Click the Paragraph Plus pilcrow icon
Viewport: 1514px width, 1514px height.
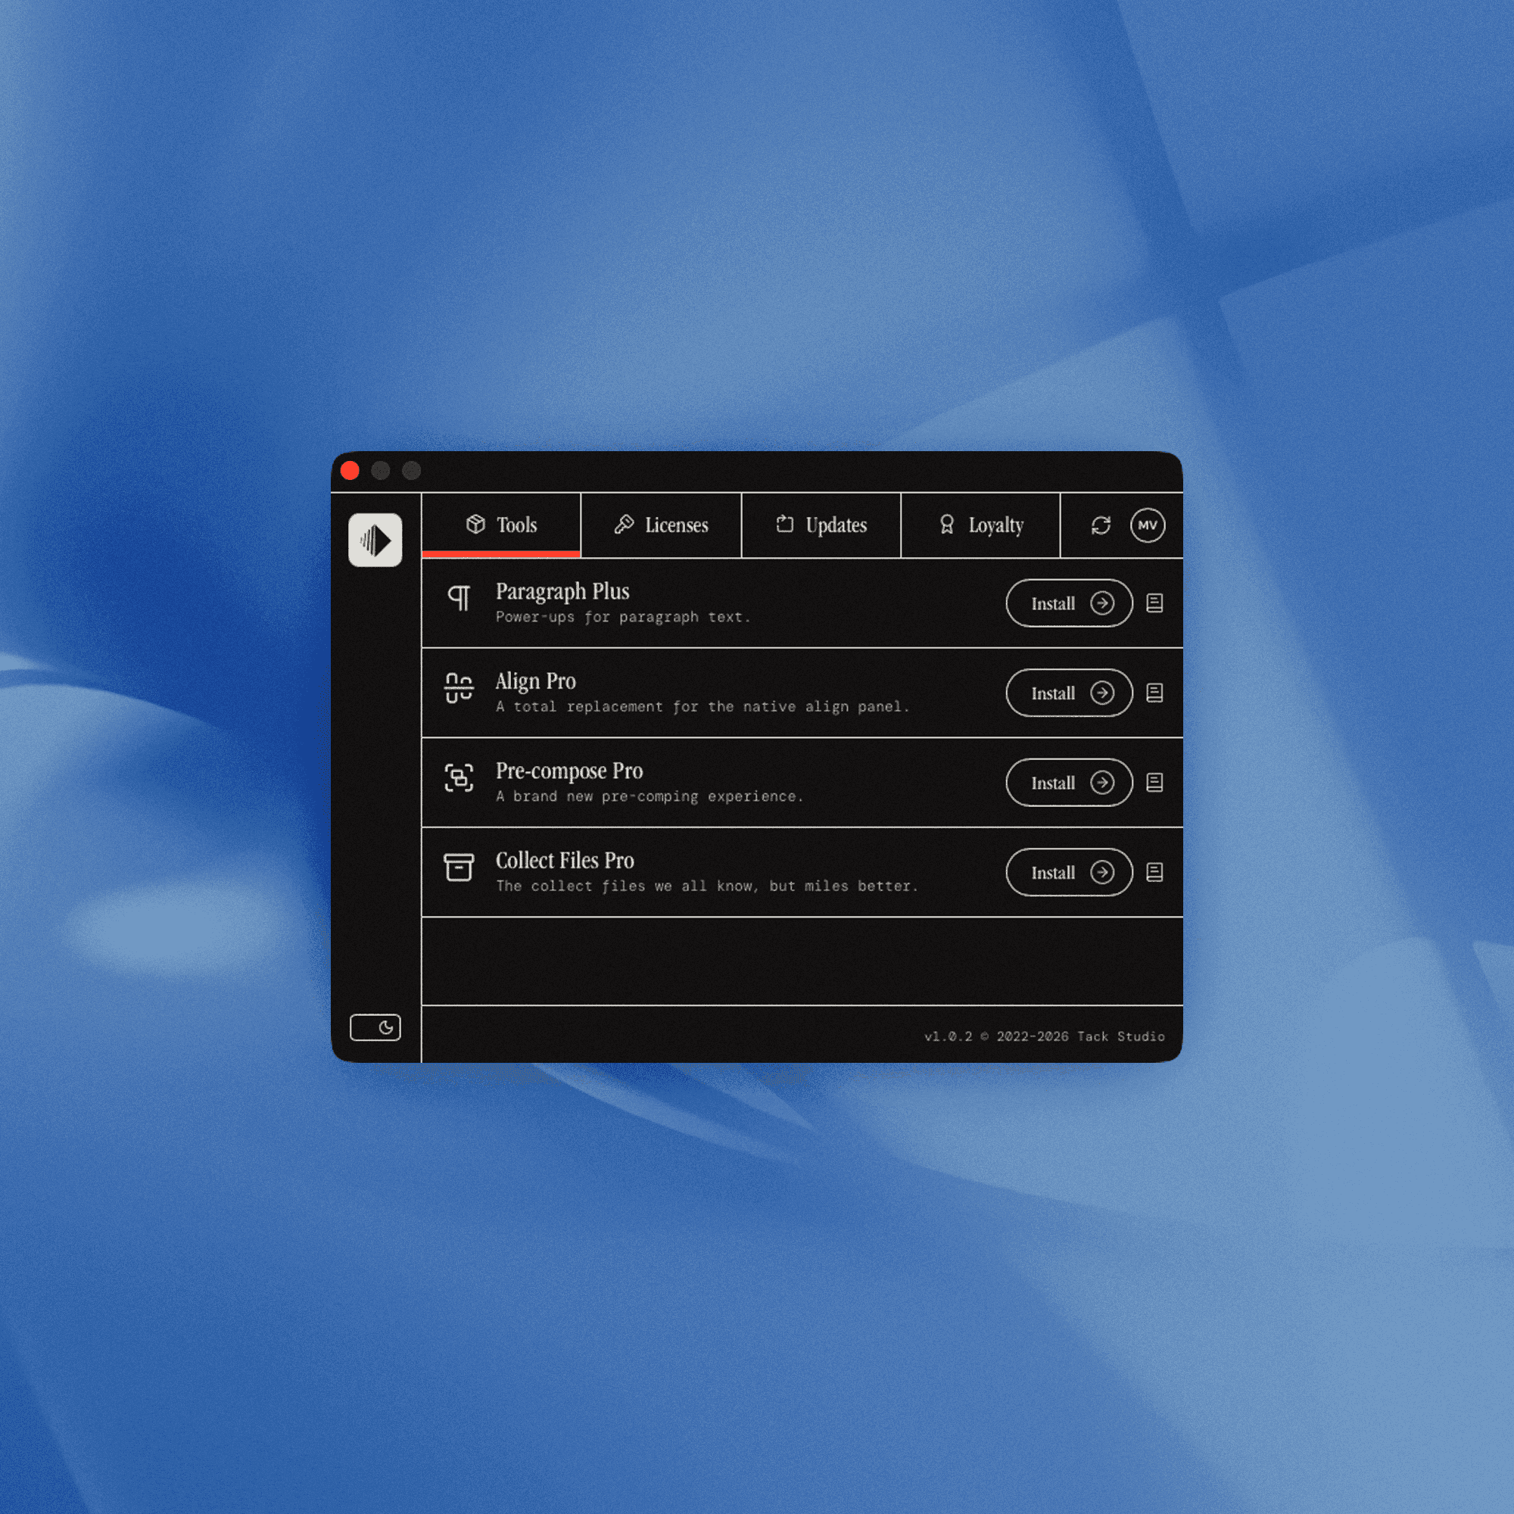(x=459, y=598)
